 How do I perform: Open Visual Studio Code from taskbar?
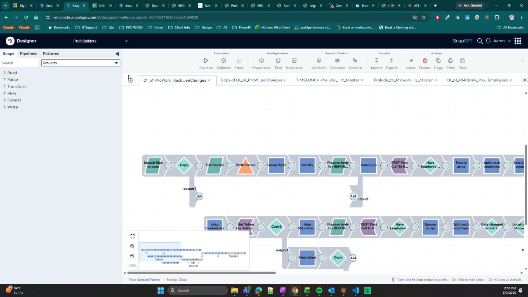356,290
